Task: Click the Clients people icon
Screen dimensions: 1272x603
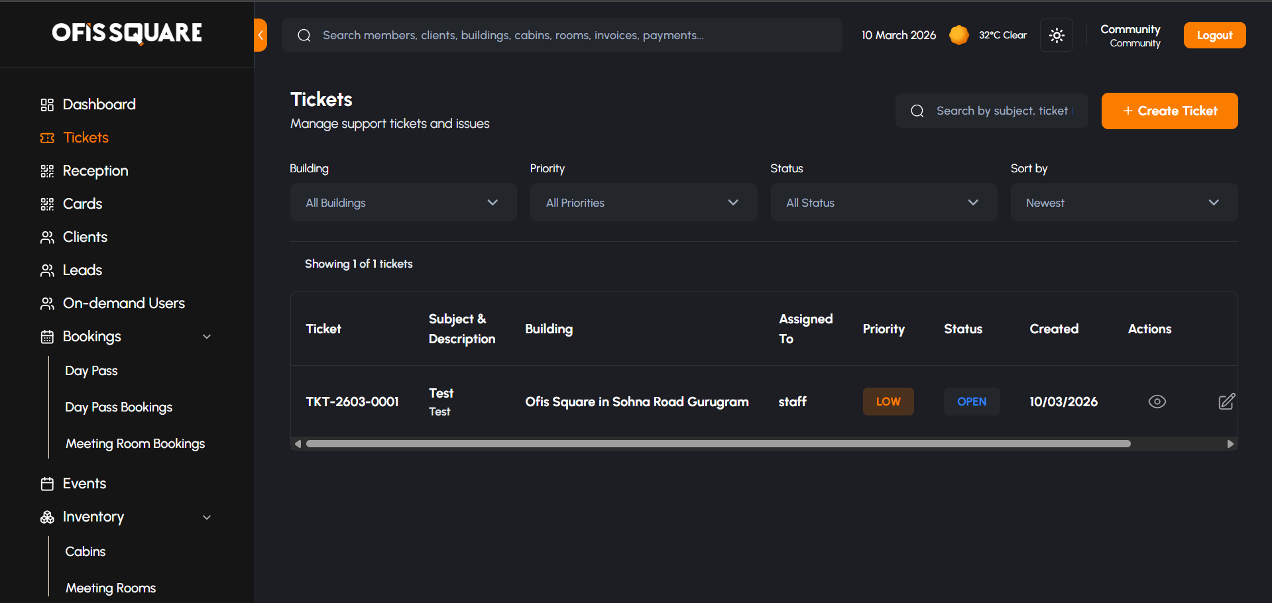Action: 47,237
